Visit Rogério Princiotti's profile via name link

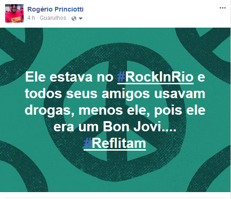(55, 9)
